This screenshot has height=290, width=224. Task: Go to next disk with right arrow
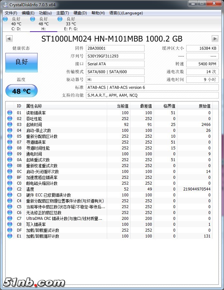(x=215, y=39)
